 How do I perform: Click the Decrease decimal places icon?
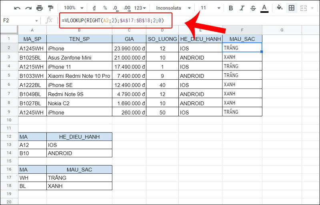115,8
